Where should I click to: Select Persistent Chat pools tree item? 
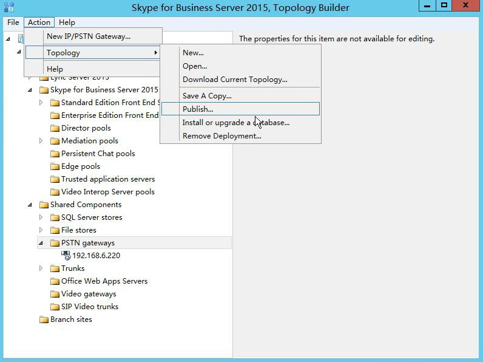point(98,154)
